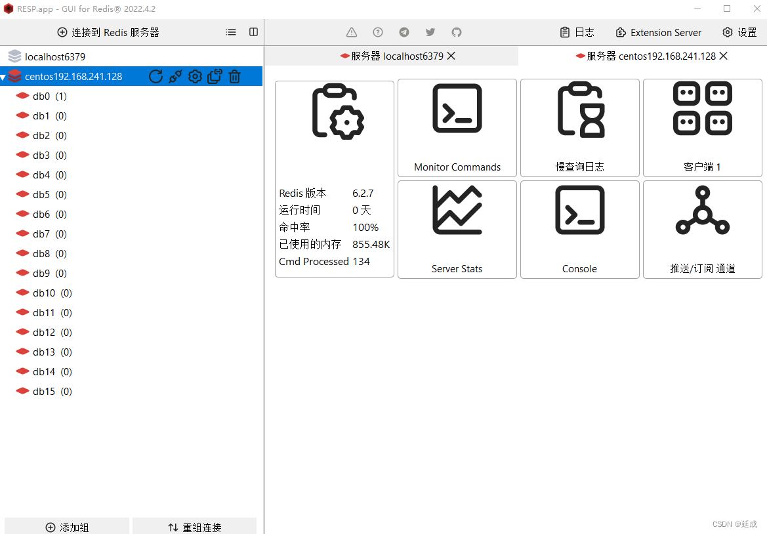Click the 添加组 button
The image size is (767, 534).
click(x=66, y=525)
